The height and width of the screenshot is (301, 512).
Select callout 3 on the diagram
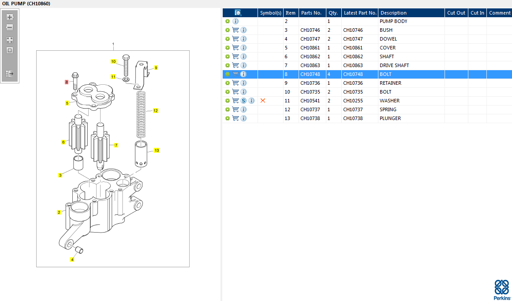coord(60,176)
